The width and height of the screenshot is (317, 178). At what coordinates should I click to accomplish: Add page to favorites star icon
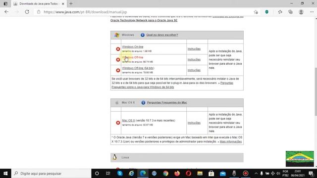(x=256, y=12)
